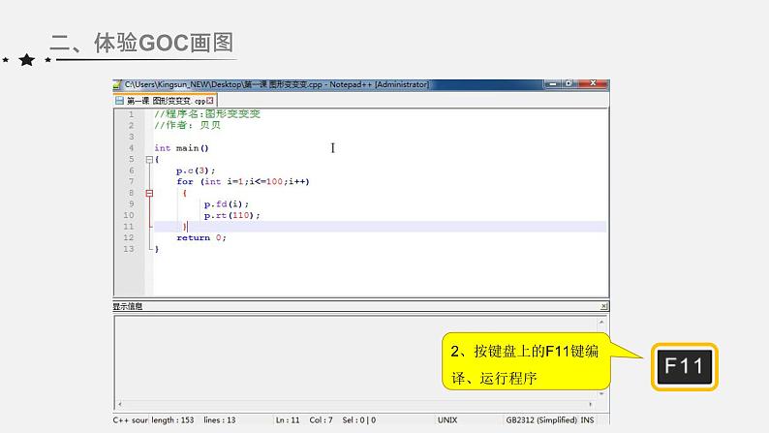Click the code line p.fd(i);
Viewport: 769px width, 433px height.
[227, 204]
